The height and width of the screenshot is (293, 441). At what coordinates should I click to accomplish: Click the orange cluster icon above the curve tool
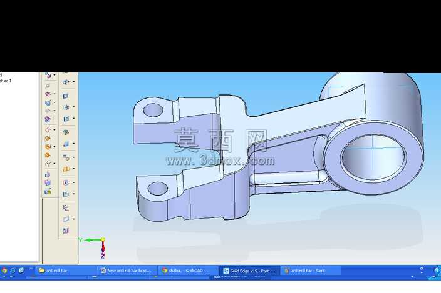click(x=48, y=155)
